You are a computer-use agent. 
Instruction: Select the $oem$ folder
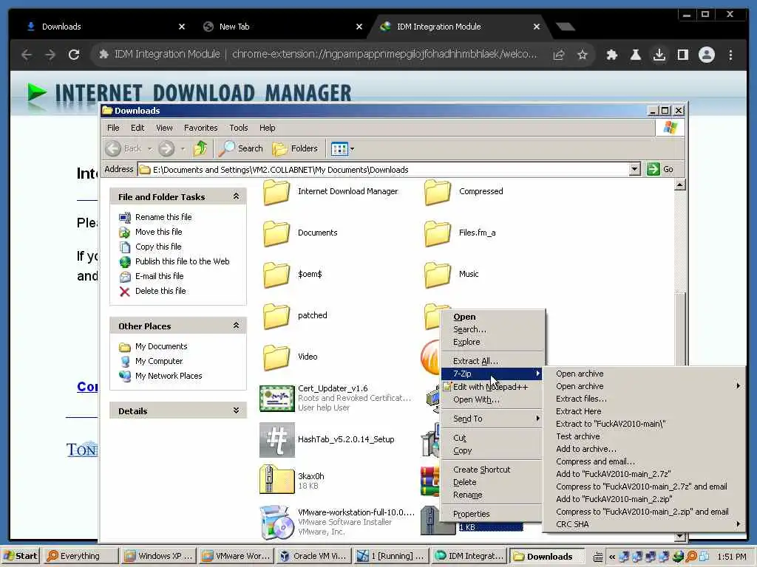pyautogui.click(x=276, y=275)
